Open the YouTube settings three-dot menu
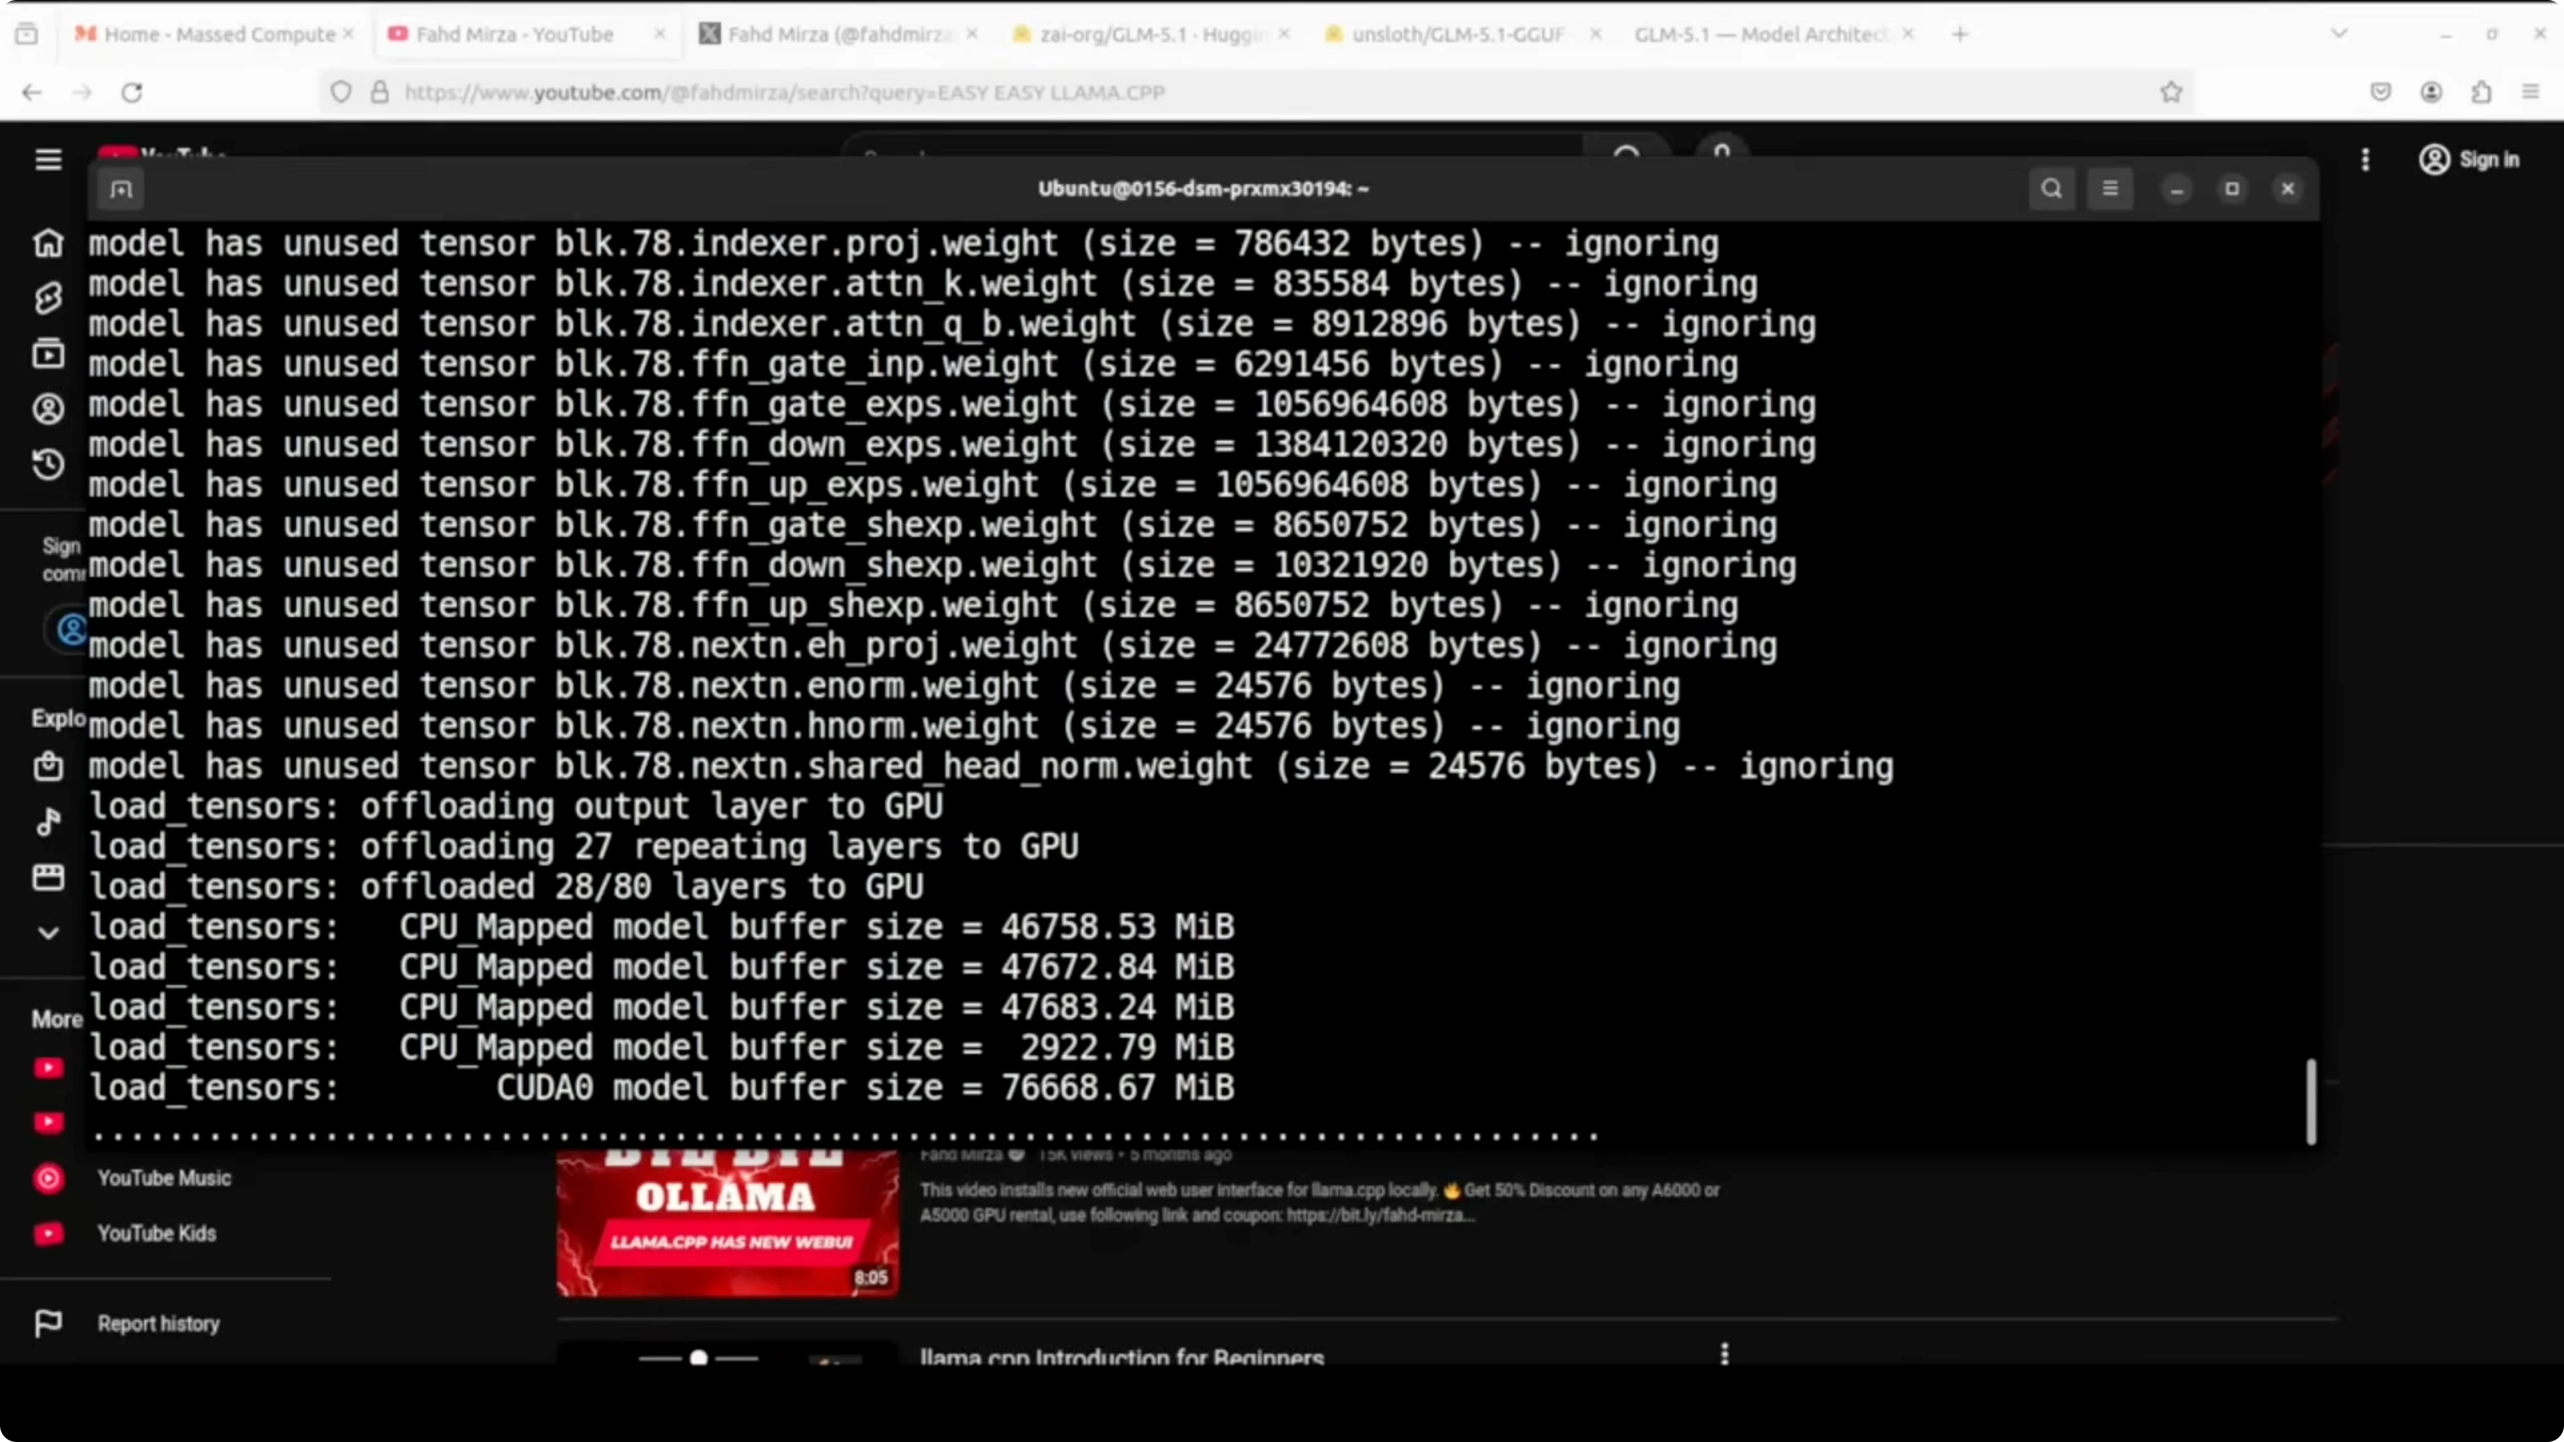 click(x=2365, y=160)
